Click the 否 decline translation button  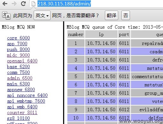126,15
